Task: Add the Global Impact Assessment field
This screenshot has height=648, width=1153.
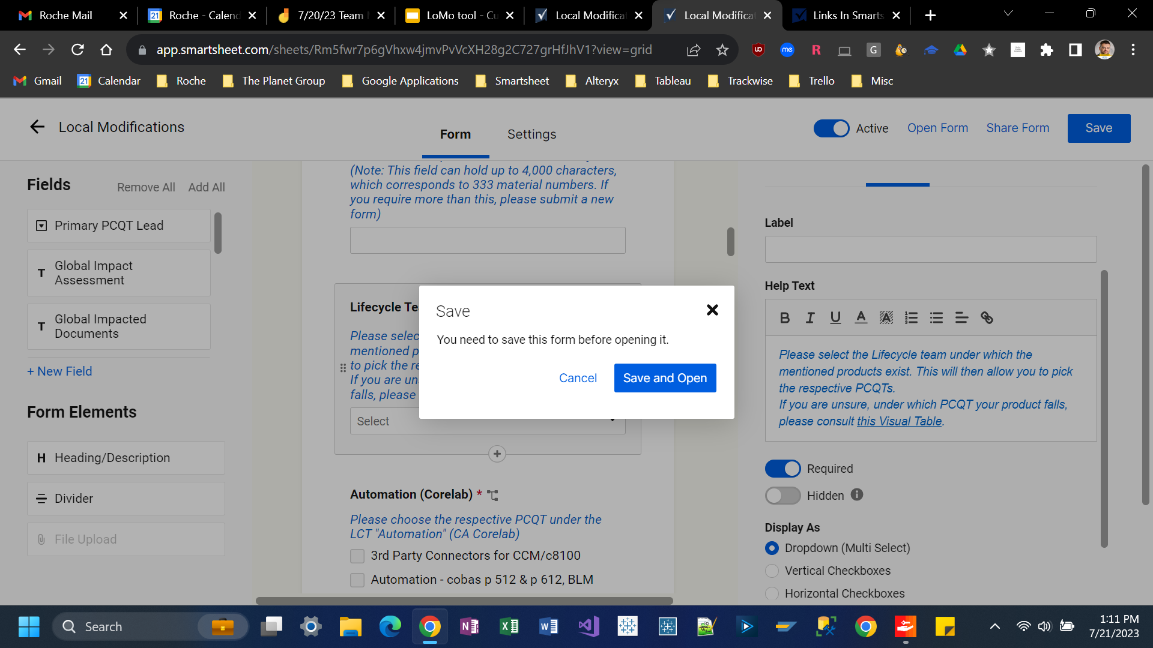Action: [118, 273]
